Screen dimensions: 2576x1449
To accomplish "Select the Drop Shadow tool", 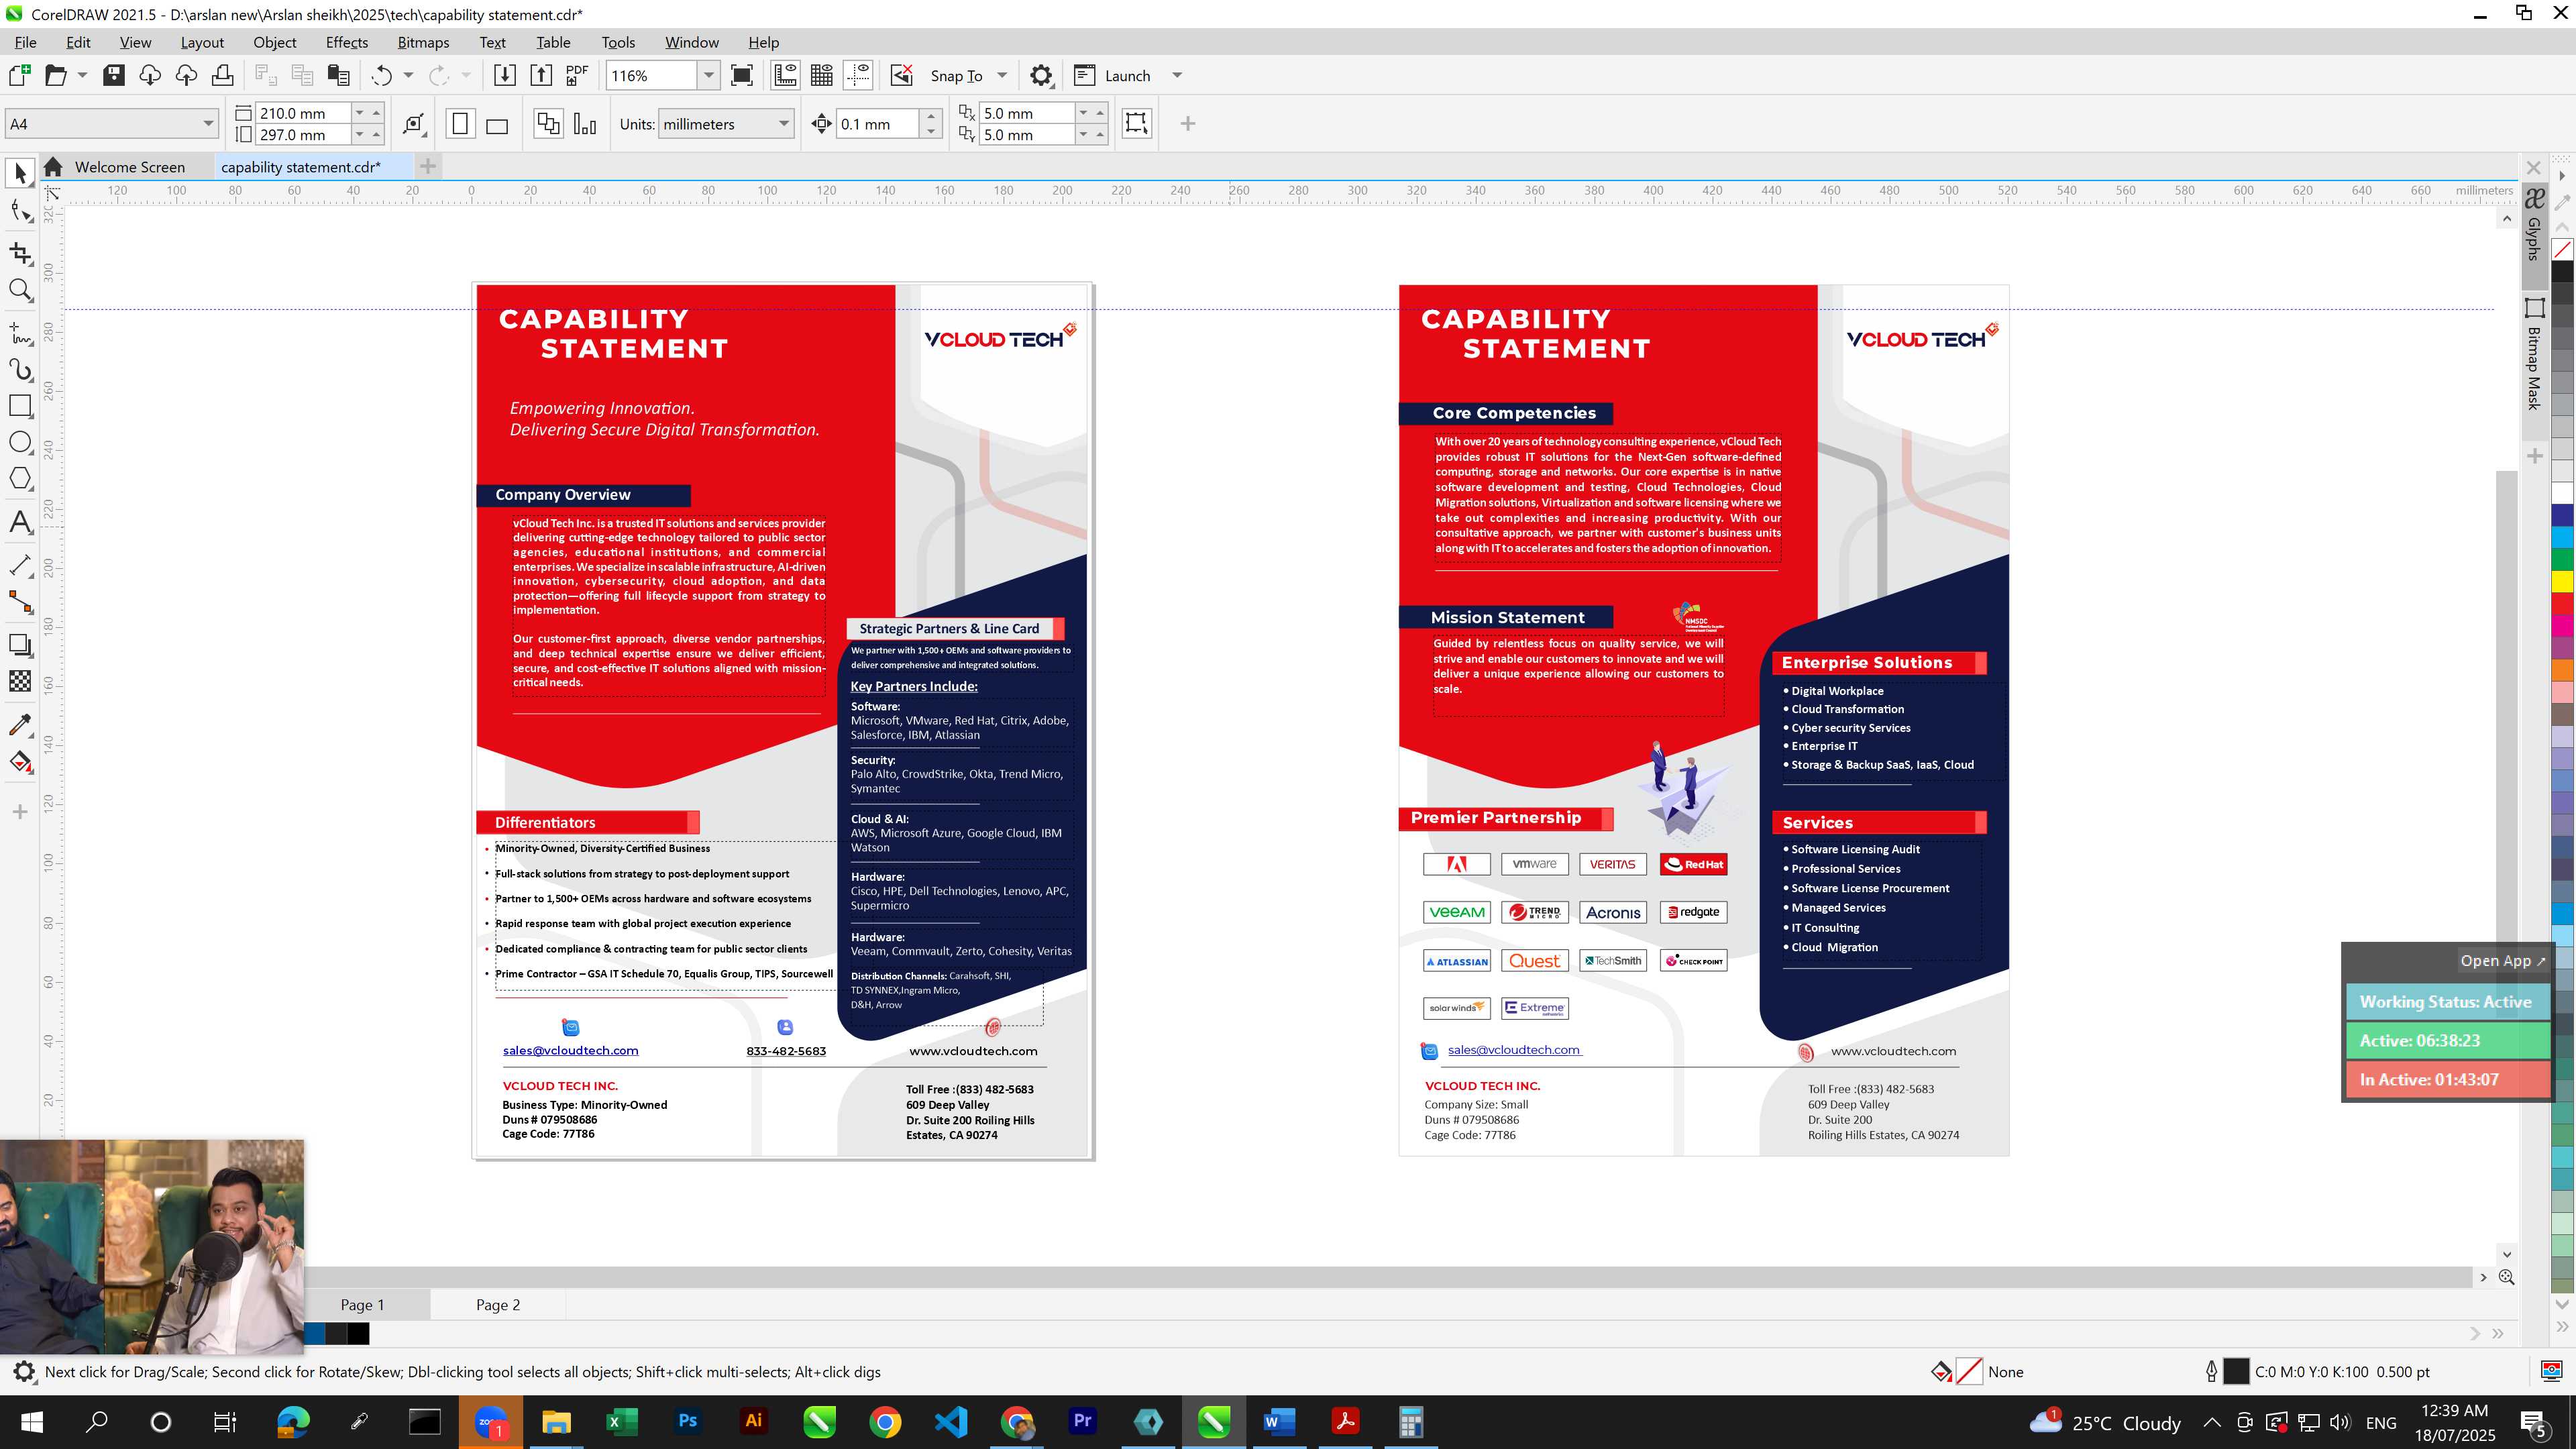I will pyautogui.click(x=20, y=645).
